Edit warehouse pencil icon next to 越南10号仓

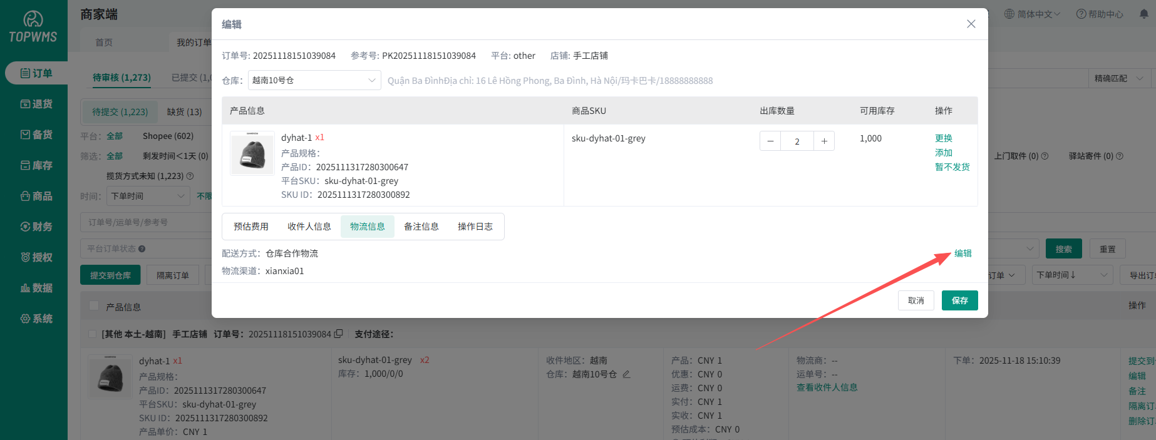[x=626, y=374]
